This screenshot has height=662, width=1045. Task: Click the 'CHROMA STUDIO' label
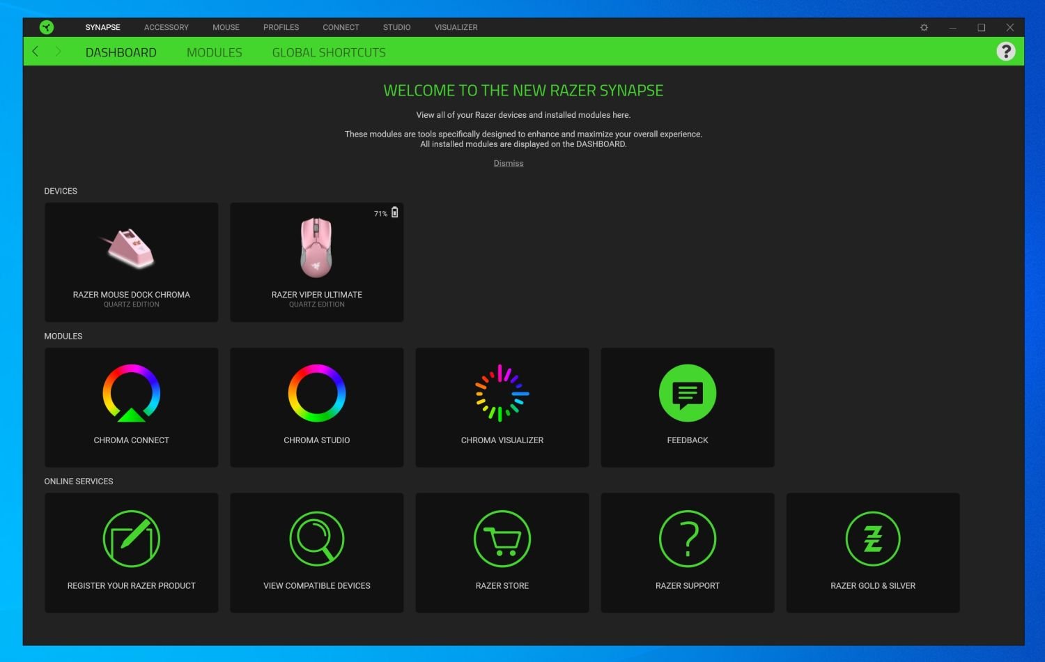[x=317, y=440]
